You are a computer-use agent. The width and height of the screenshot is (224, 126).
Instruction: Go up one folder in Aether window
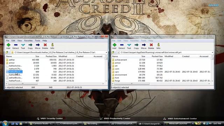[7, 52]
